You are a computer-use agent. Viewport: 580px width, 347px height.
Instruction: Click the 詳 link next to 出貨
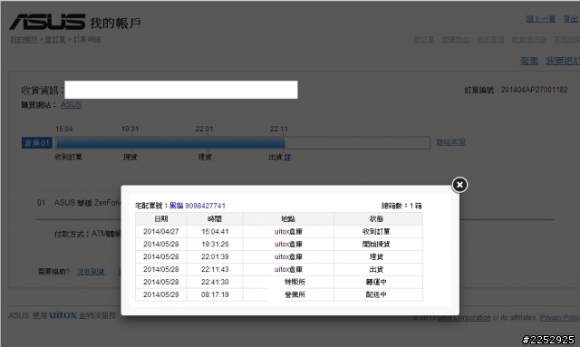pyautogui.click(x=287, y=158)
